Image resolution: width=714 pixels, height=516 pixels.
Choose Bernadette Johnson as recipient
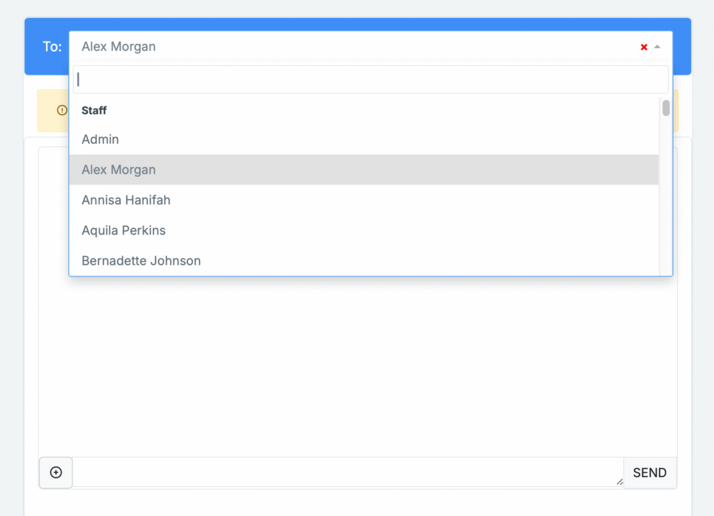tap(141, 261)
